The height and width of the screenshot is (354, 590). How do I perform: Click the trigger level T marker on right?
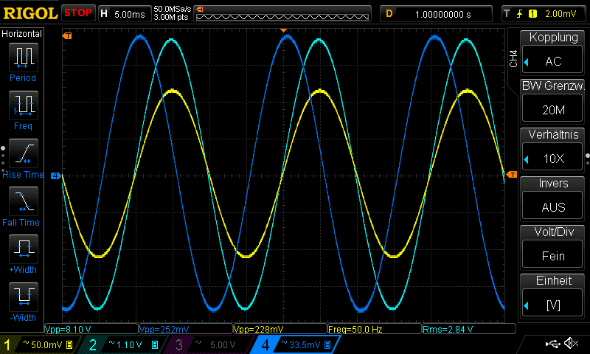pyautogui.click(x=512, y=175)
